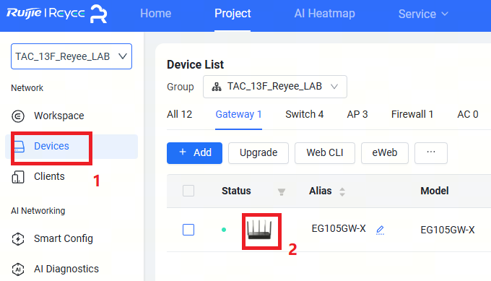
Task: Switch to the AC 0 tab
Action: click(468, 114)
